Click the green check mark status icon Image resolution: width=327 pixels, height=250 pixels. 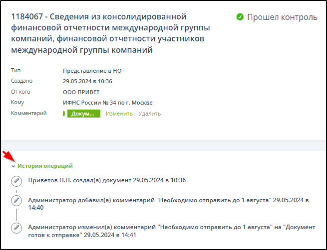click(x=240, y=17)
